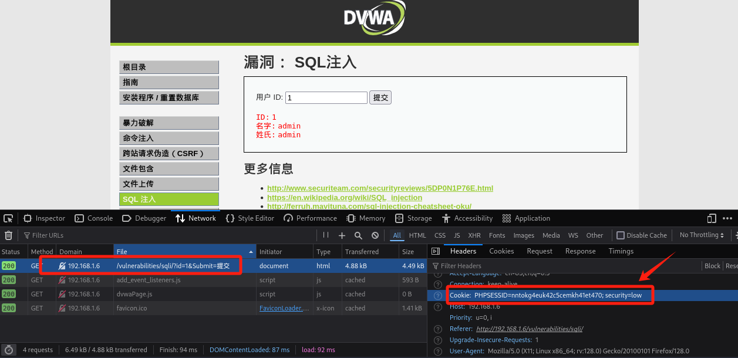Search requests with magnifier icon
This screenshot has width=738, height=358.
coord(358,235)
